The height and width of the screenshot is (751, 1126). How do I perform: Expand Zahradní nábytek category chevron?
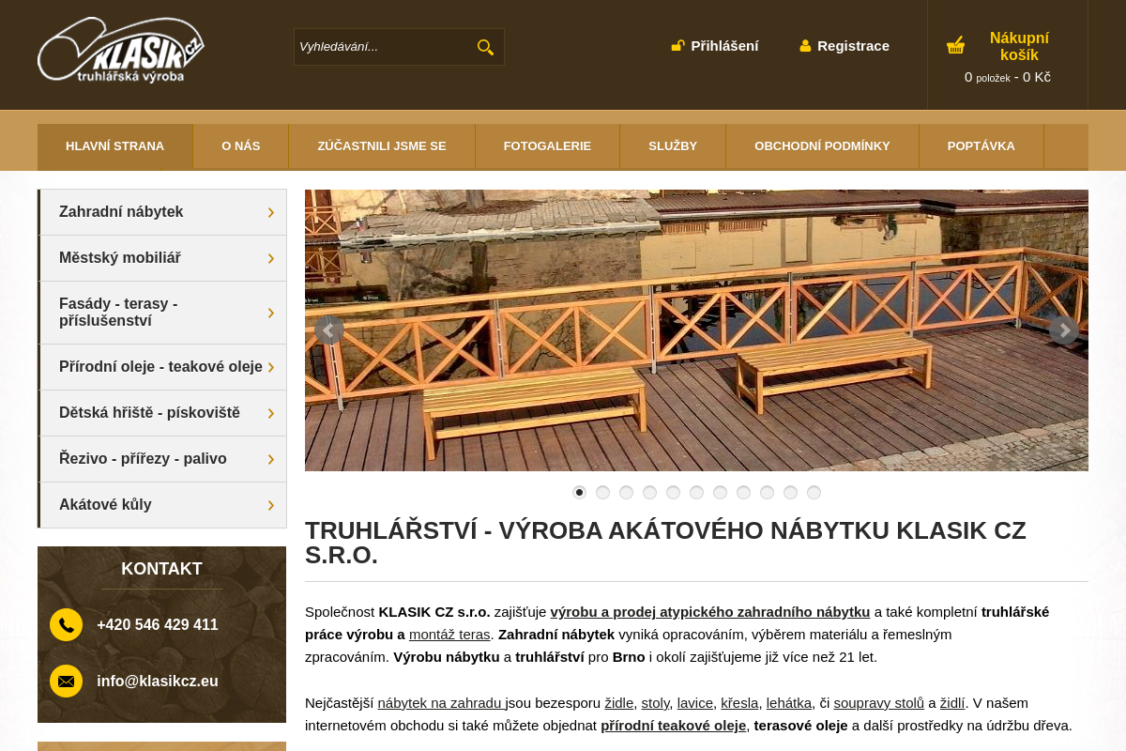271,212
